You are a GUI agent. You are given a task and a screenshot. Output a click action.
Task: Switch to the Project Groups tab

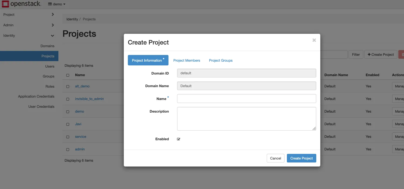pos(220,60)
